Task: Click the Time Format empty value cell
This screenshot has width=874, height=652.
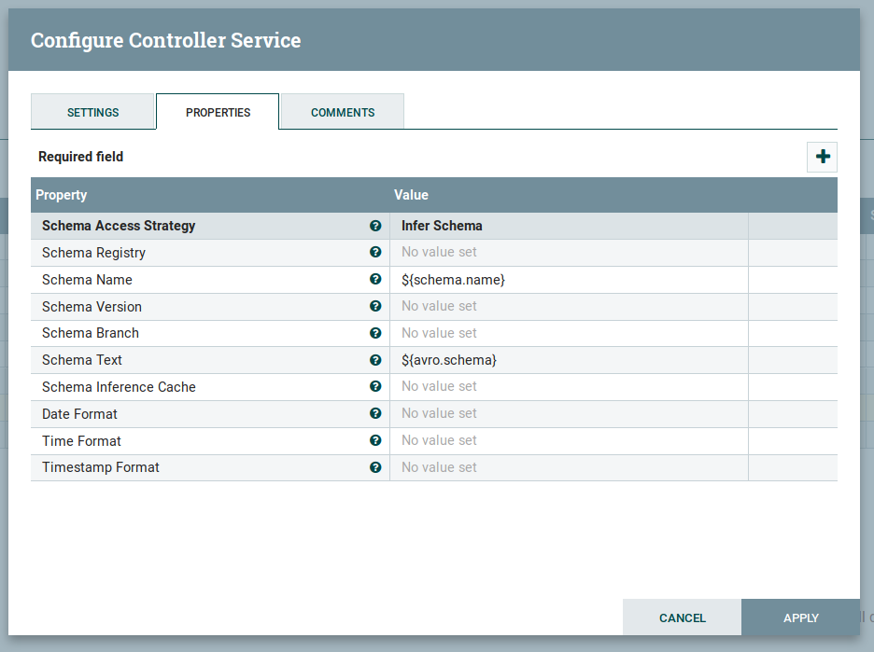Action: pos(568,440)
